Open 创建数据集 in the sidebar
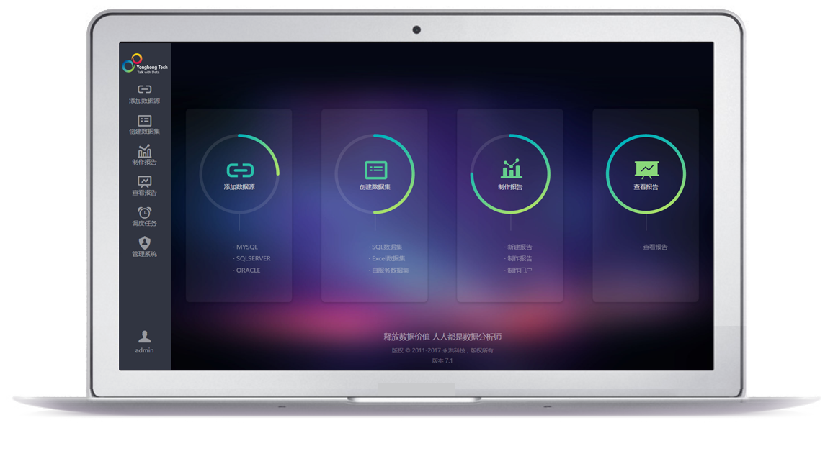833x451 pixels. pyautogui.click(x=145, y=125)
